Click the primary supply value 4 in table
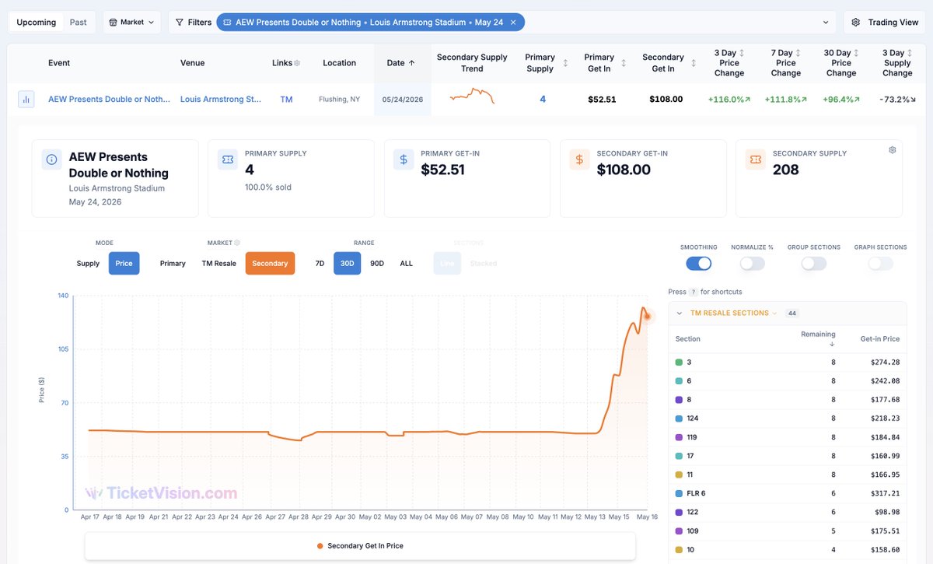Screen dimensions: 933x564 coord(543,100)
